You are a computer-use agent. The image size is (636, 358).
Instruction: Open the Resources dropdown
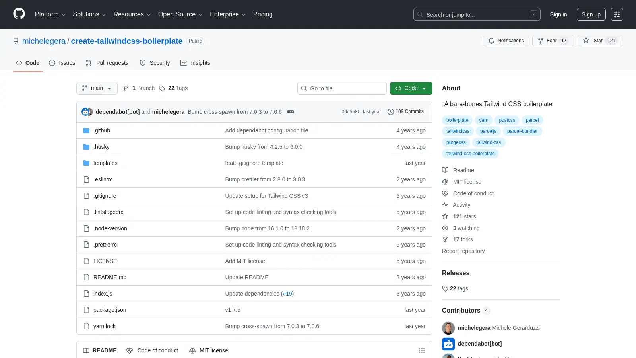(x=132, y=14)
